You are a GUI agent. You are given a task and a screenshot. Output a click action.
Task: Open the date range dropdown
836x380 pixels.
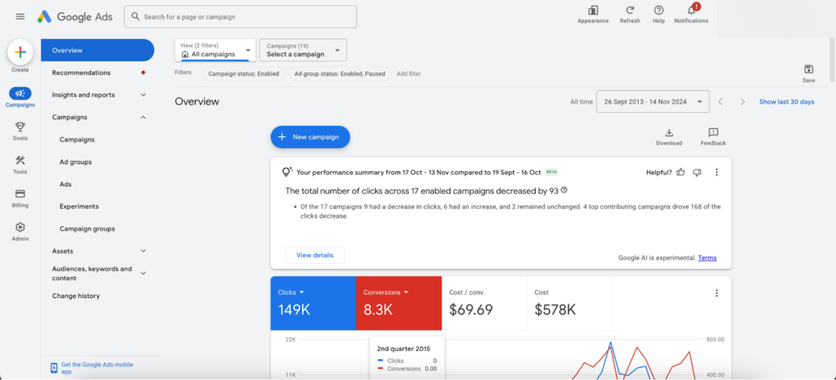(653, 101)
